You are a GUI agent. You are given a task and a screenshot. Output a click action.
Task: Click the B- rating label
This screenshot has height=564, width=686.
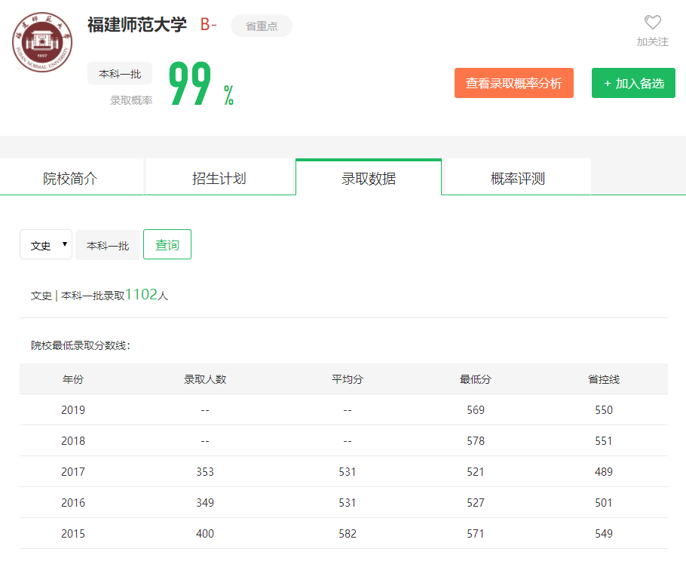pyautogui.click(x=208, y=24)
